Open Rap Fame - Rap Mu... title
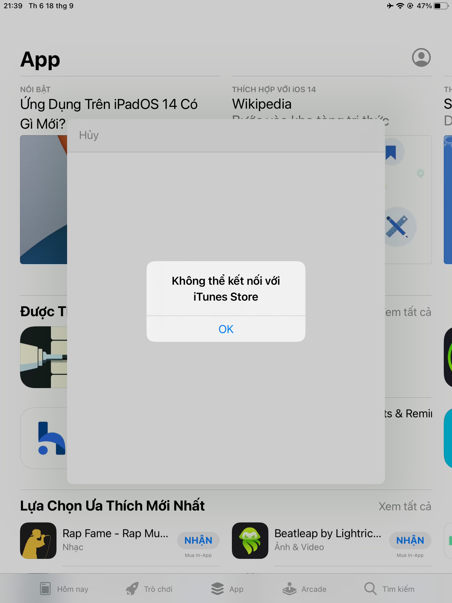The width and height of the screenshot is (452, 603). tap(115, 533)
